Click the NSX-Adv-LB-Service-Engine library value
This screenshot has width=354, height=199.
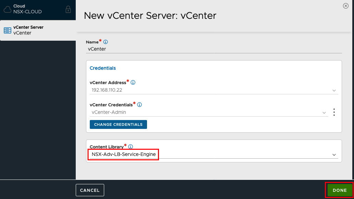click(x=124, y=154)
